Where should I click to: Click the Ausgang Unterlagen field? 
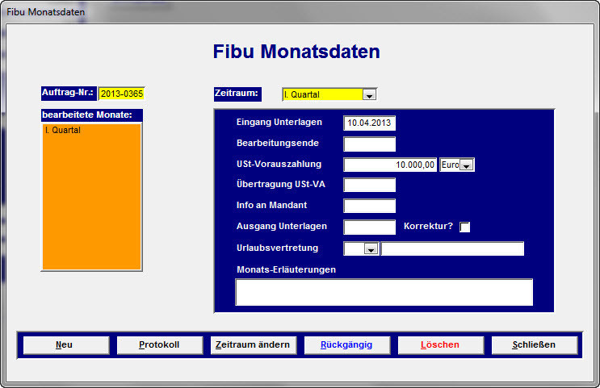tap(369, 227)
